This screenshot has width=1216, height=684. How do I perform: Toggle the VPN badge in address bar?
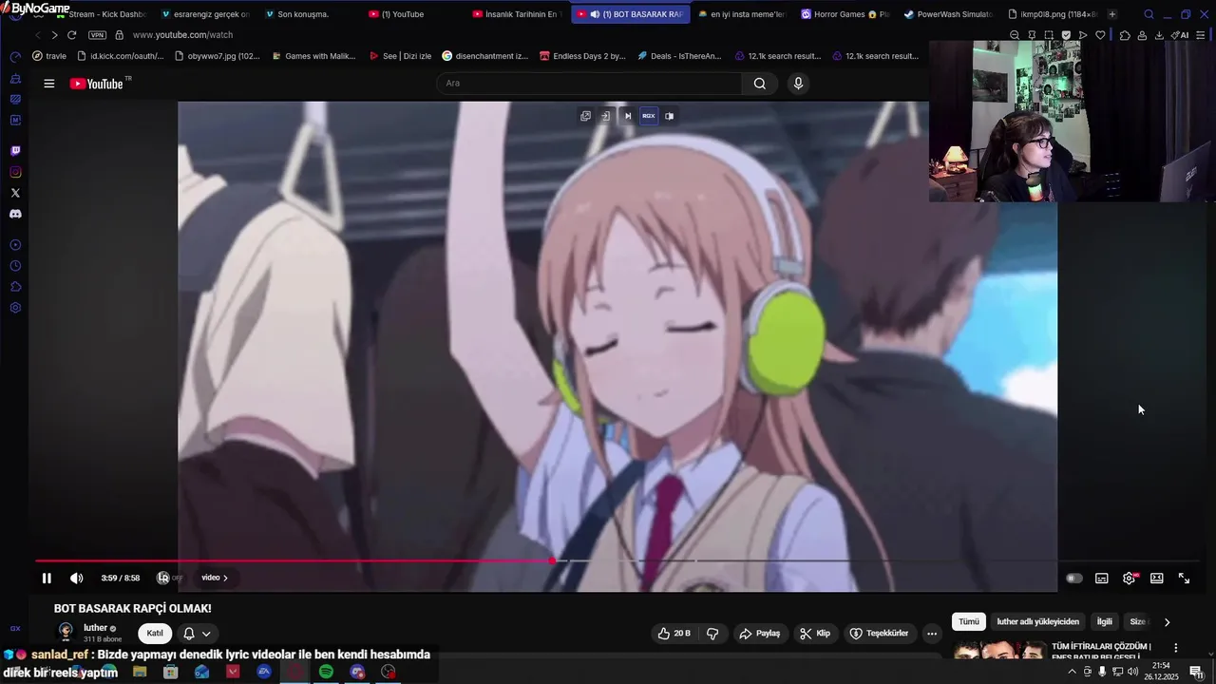(97, 35)
